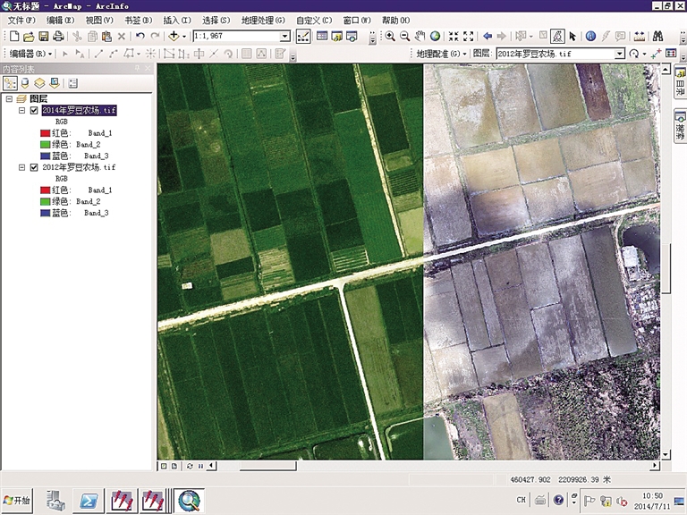
Task: Toggle visibility of 2012年罗豆农场.tif layer
Action: click(x=34, y=167)
